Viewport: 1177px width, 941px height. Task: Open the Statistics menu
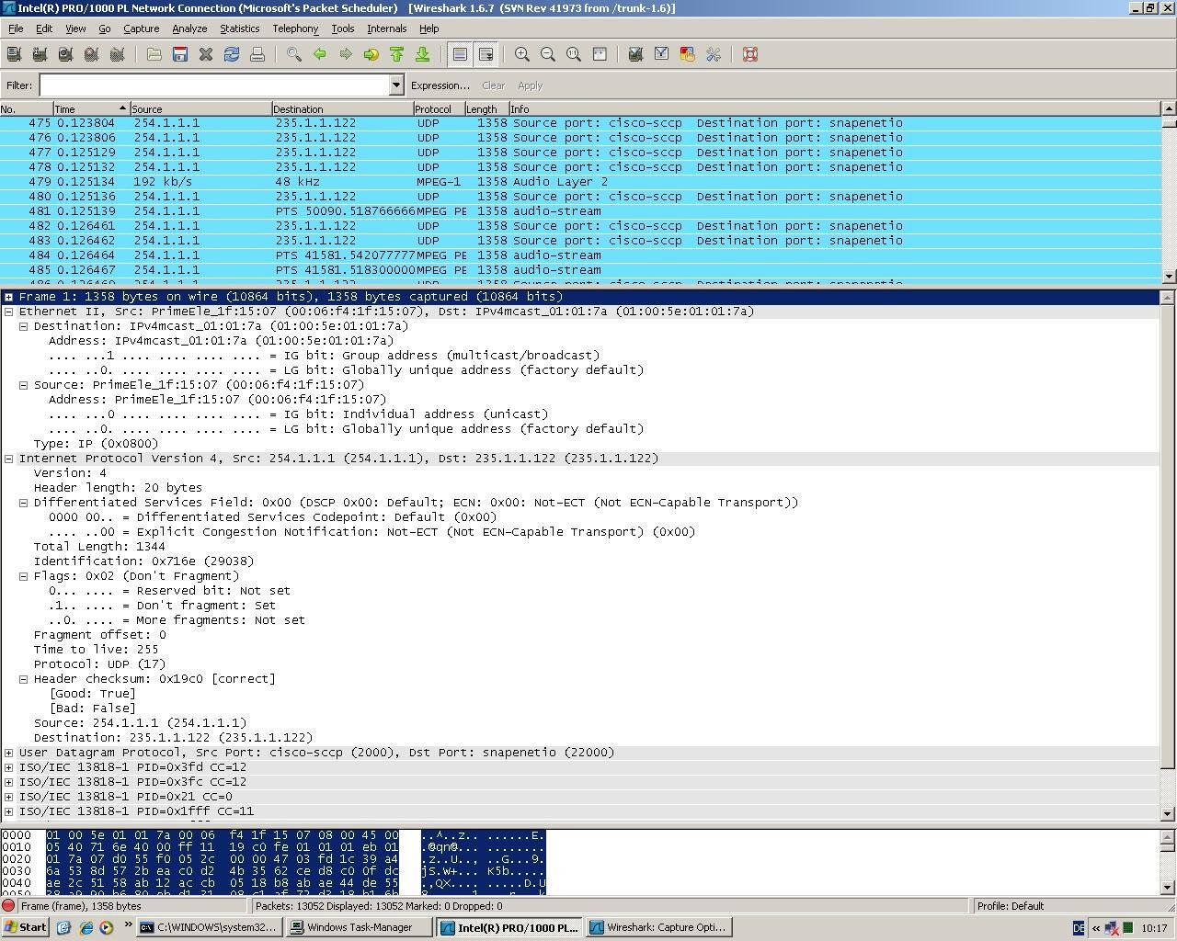point(239,28)
